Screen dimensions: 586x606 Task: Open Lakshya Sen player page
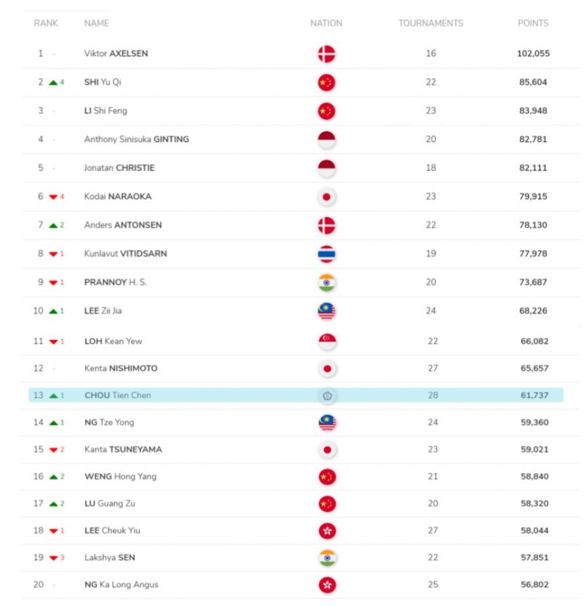coord(109,558)
